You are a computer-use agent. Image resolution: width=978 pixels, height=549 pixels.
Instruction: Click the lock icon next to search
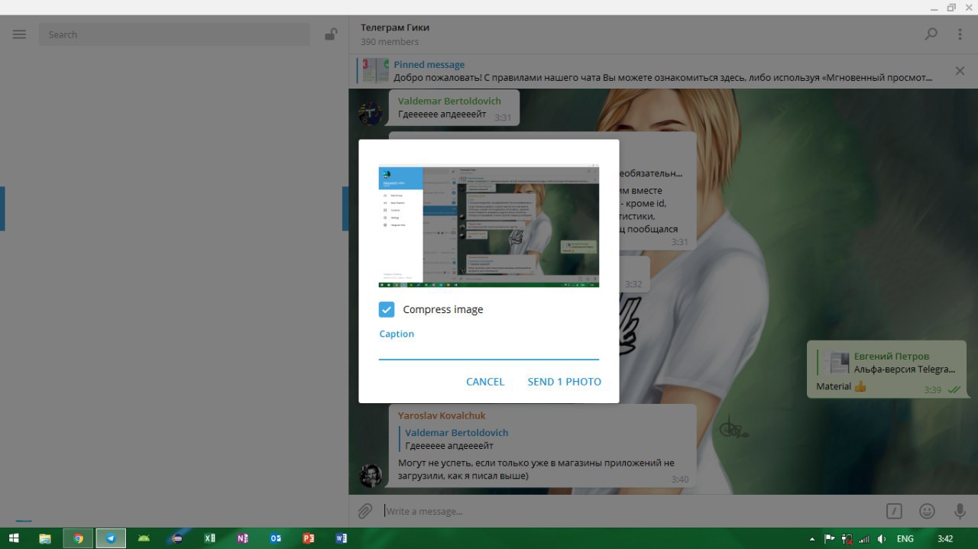coord(331,34)
